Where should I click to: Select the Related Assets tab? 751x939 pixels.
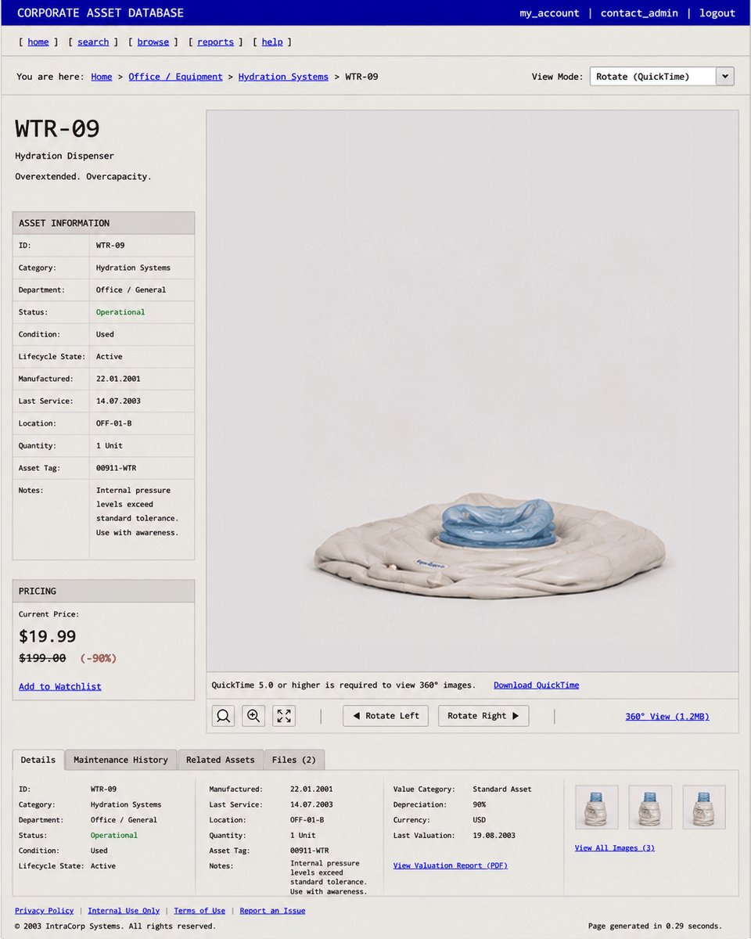[221, 760]
